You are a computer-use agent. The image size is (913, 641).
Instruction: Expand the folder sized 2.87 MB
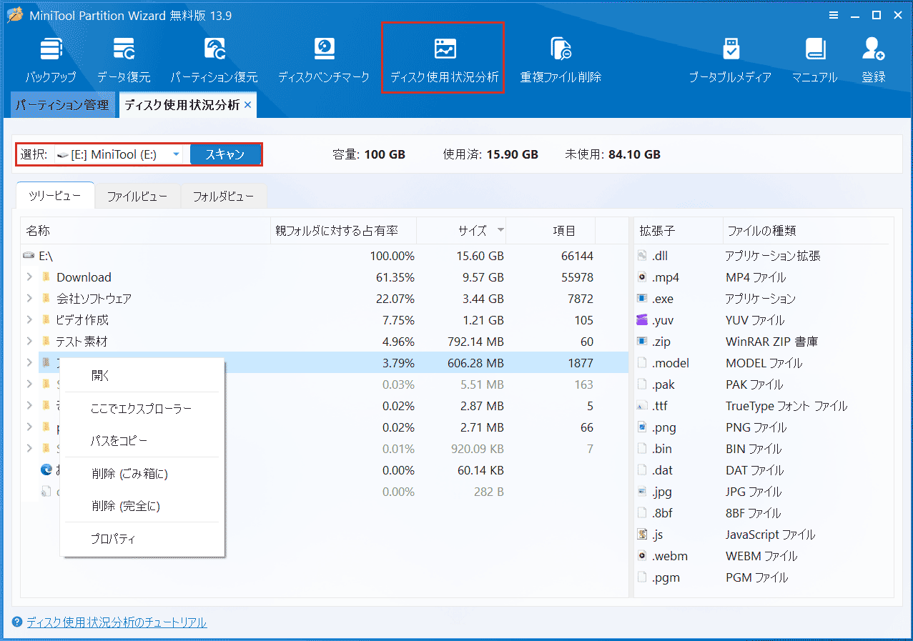pyautogui.click(x=29, y=406)
